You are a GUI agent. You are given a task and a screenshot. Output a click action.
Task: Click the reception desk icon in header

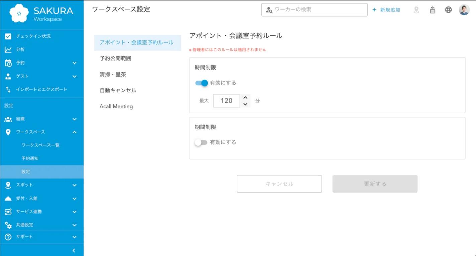[432, 10]
